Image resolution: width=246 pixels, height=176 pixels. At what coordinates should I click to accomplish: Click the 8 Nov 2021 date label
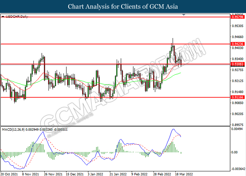(x=31, y=174)
